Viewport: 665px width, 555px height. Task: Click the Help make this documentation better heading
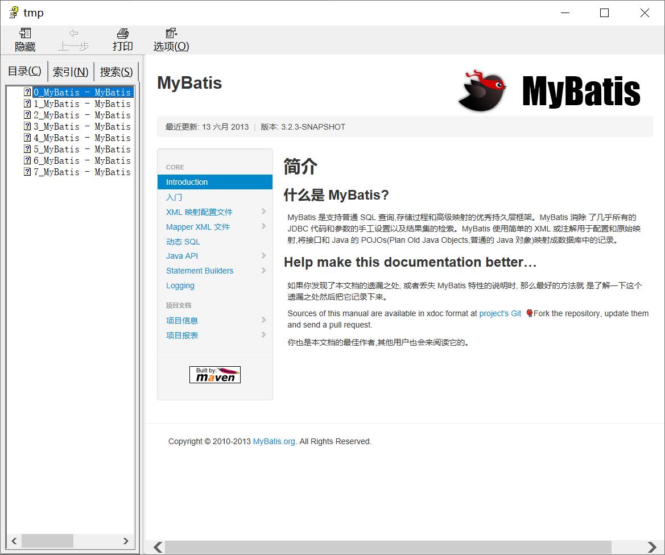[410, 262]
